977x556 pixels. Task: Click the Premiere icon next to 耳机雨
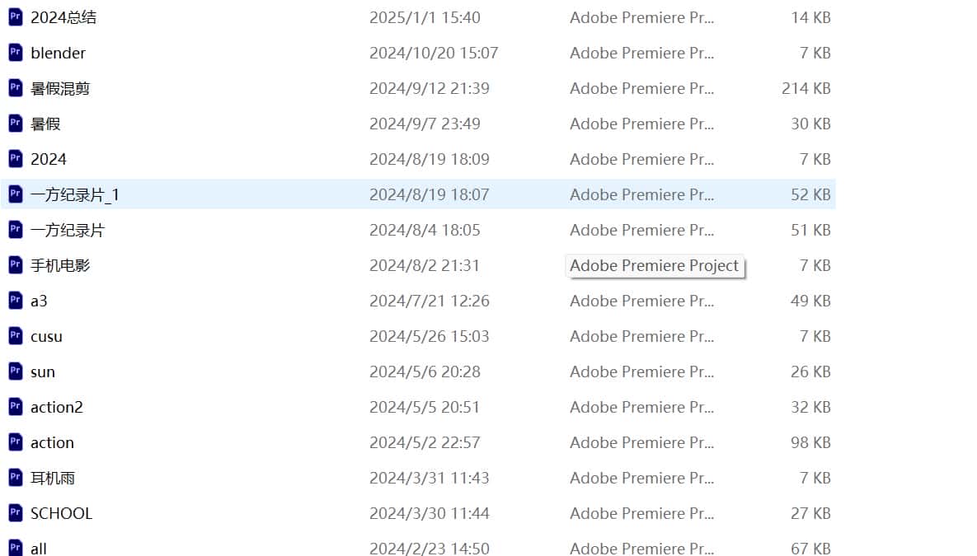point(16,478)
